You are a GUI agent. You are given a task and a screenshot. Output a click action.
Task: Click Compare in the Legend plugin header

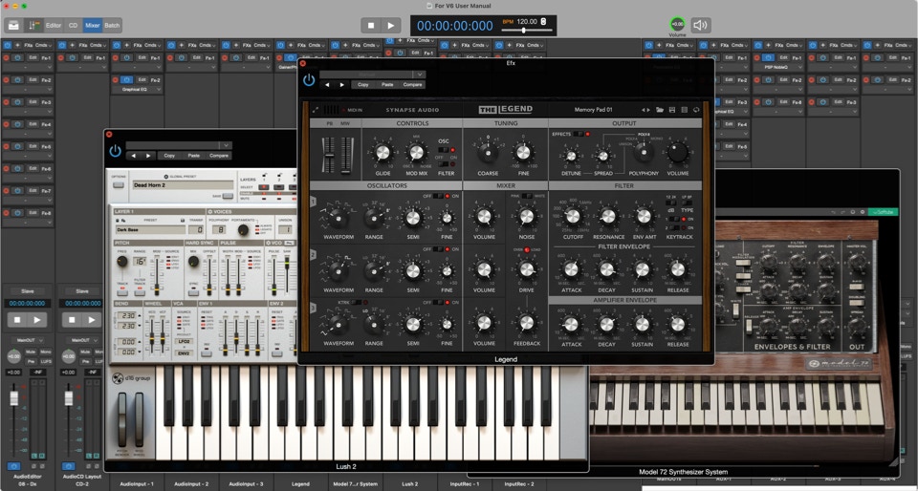pos(412,84)
